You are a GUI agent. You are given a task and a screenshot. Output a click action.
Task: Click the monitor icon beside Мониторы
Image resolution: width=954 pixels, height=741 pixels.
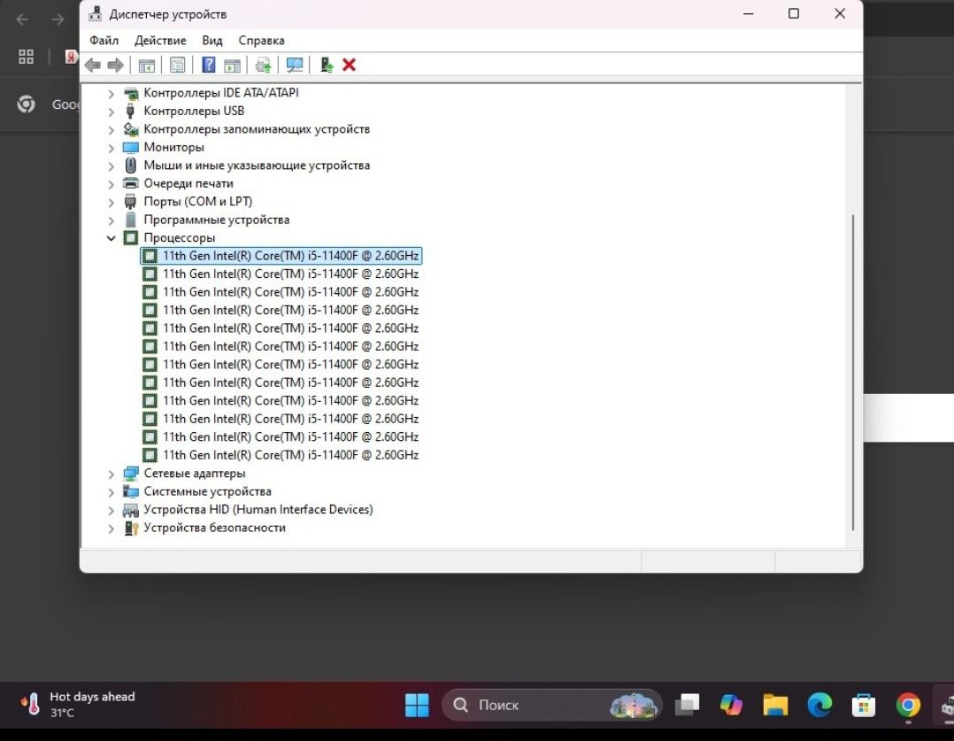(x=131, y=147)
